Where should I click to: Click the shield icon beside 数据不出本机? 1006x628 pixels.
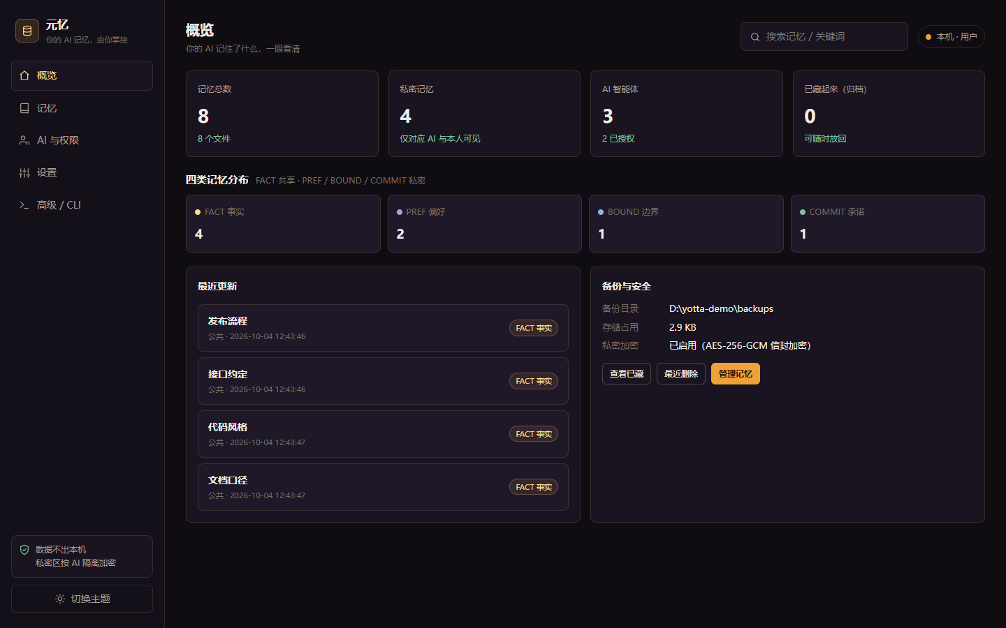(24, 550)
